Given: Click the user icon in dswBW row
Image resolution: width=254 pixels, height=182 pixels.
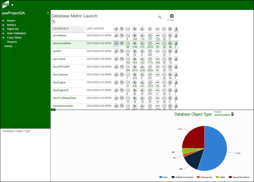Looking at the screenshot, I should point(176,51).
